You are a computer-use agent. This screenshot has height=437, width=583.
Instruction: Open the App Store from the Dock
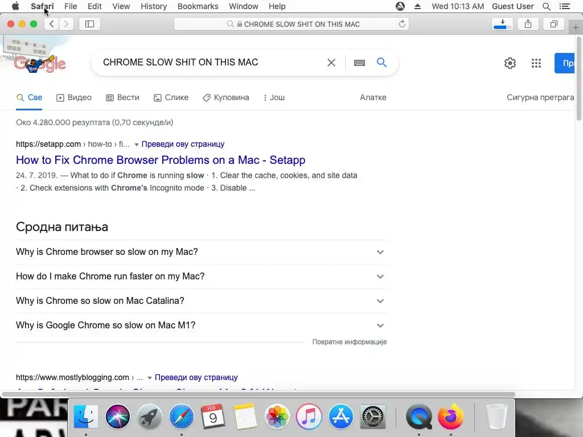point(340,417)
